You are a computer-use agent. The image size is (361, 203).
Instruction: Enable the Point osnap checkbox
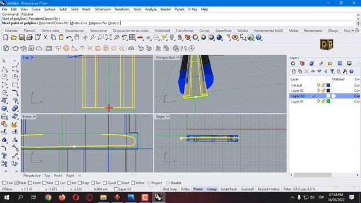30,183
